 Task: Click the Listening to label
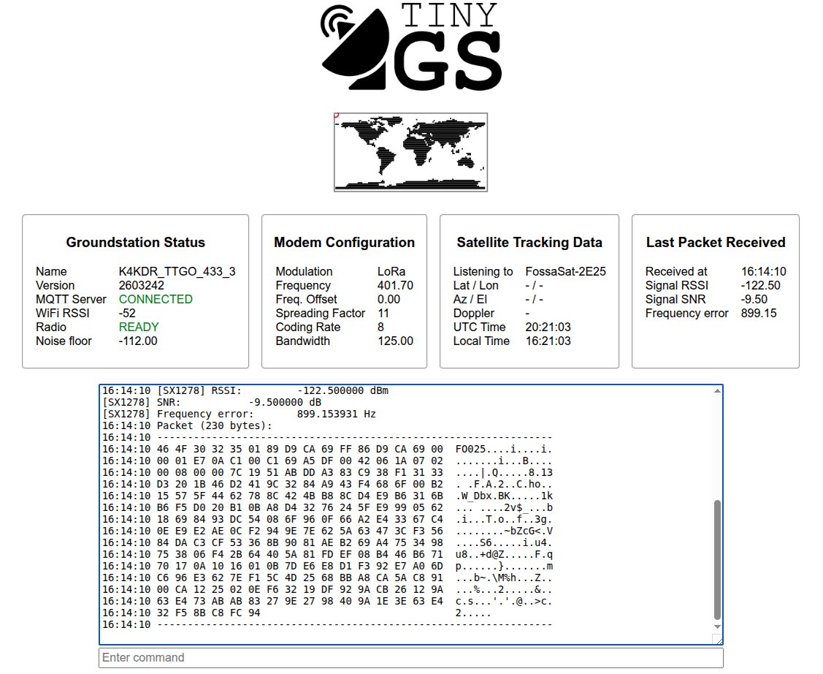coord(483,272)
